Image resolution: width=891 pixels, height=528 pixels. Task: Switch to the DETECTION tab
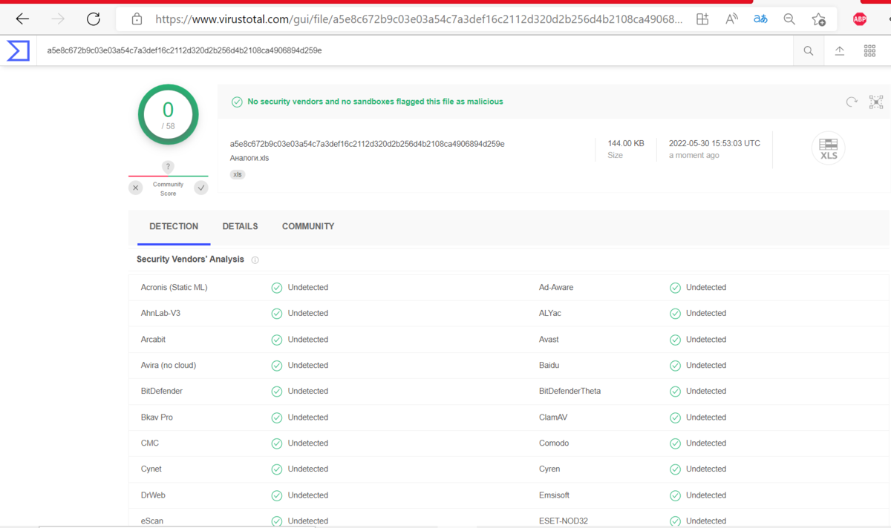174,226
